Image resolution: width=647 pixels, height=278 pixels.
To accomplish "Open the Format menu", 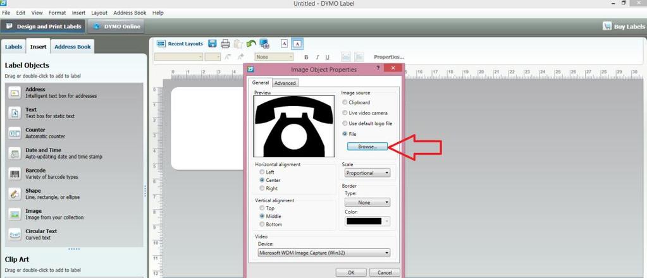I will pyautogui.click(x=57, y=13).
